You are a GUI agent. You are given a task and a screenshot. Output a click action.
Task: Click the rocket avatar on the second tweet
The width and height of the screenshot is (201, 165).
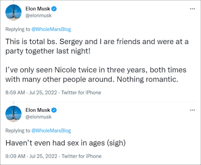point(13,114)
